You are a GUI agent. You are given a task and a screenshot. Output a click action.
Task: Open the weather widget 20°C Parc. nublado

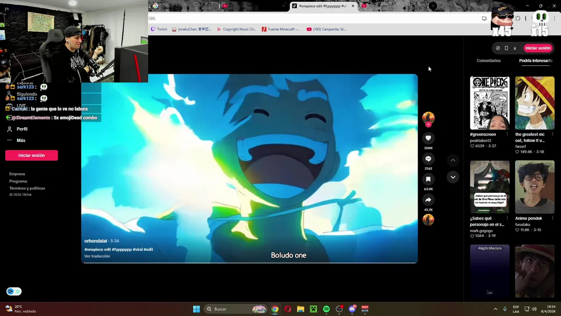point(21,309)
